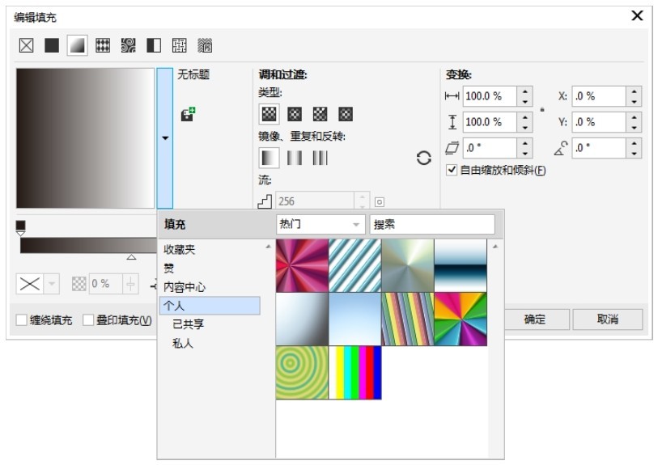Click the reverse fill circular arrows icon
This screenshot has height=465, width=658.
tap(424, 158)
